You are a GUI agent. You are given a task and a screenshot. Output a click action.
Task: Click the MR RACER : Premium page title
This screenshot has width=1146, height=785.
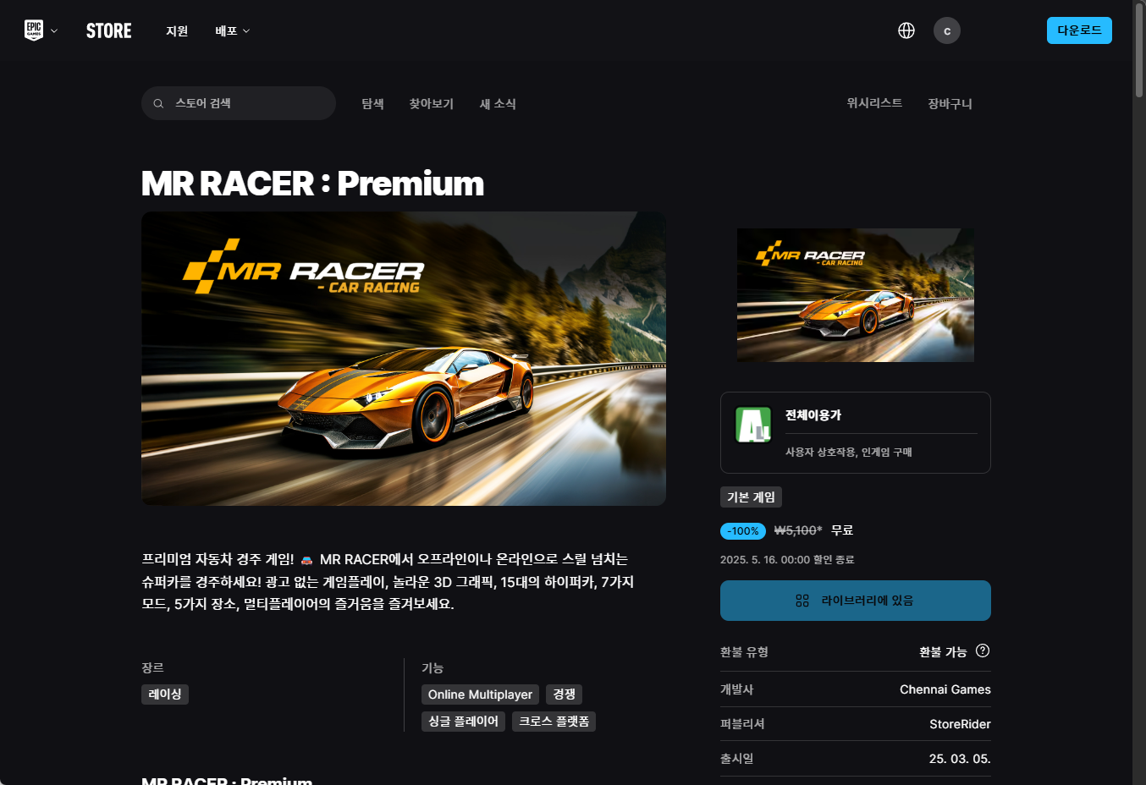click(x=312, y=184)
